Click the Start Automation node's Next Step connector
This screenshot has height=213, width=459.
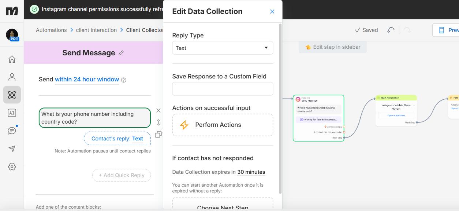(417, 122)
